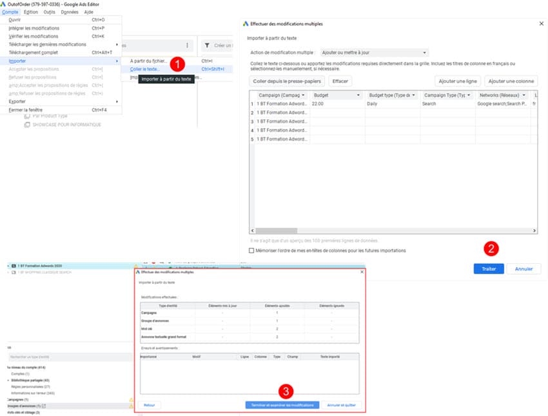
Task: Open the Compte menu
Action: tap(10, 12)
